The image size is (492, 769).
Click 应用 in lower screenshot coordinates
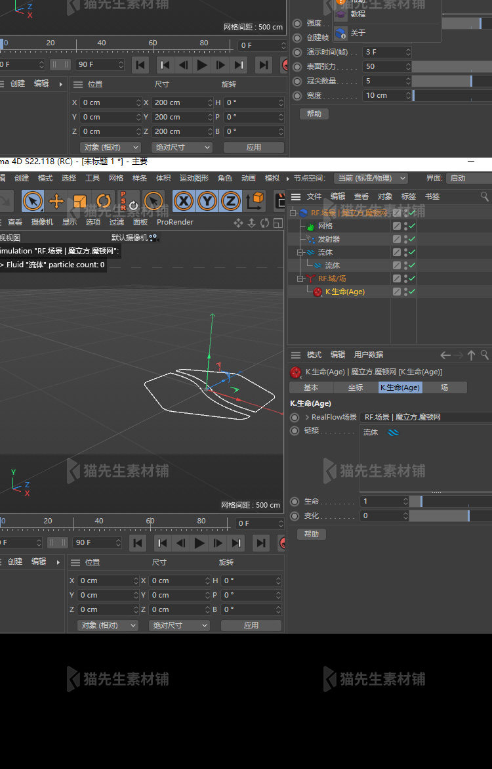tap(251, 625)
